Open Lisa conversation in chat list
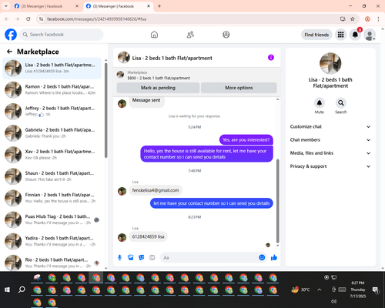Image resolution: width=385 pixels, height=308 pixels. (52, 69)
